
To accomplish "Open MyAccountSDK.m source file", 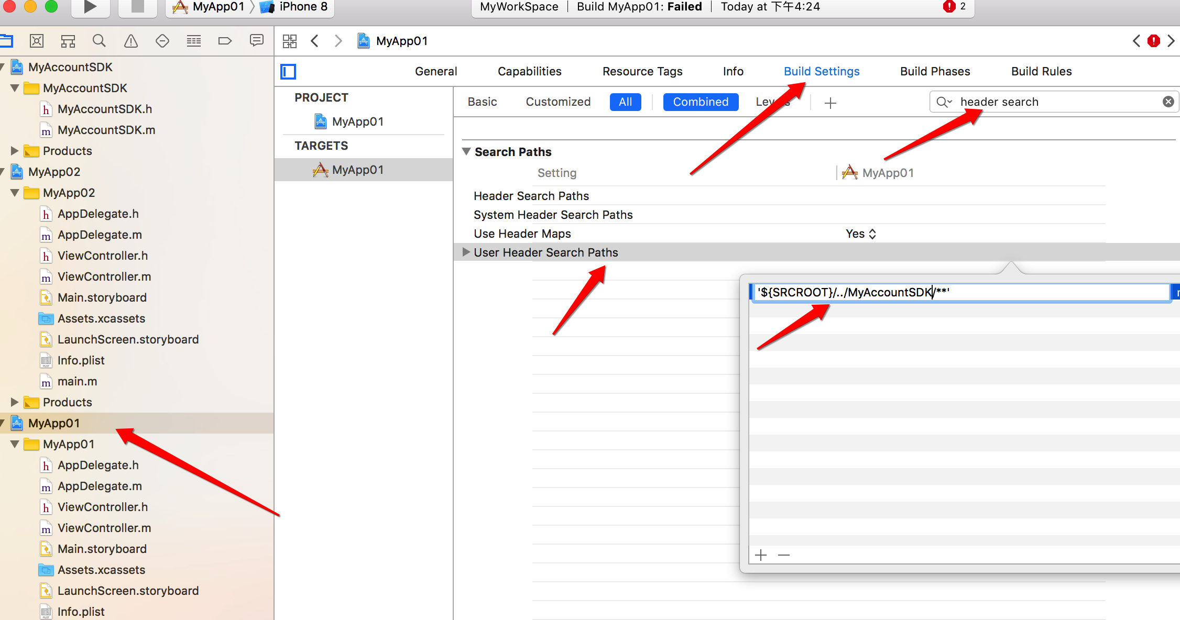I will 106,130.
